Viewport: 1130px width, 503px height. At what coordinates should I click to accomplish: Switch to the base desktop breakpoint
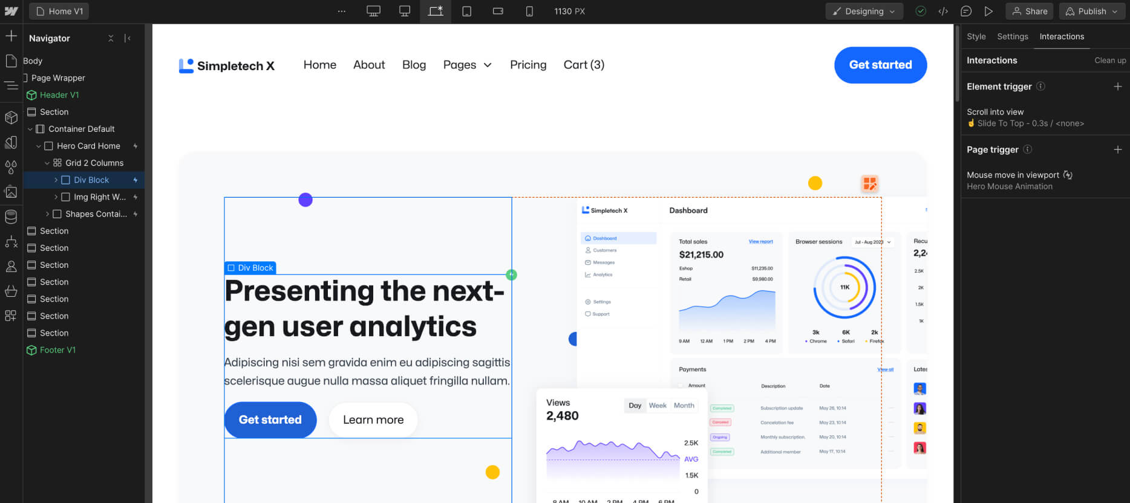(405, 11)
